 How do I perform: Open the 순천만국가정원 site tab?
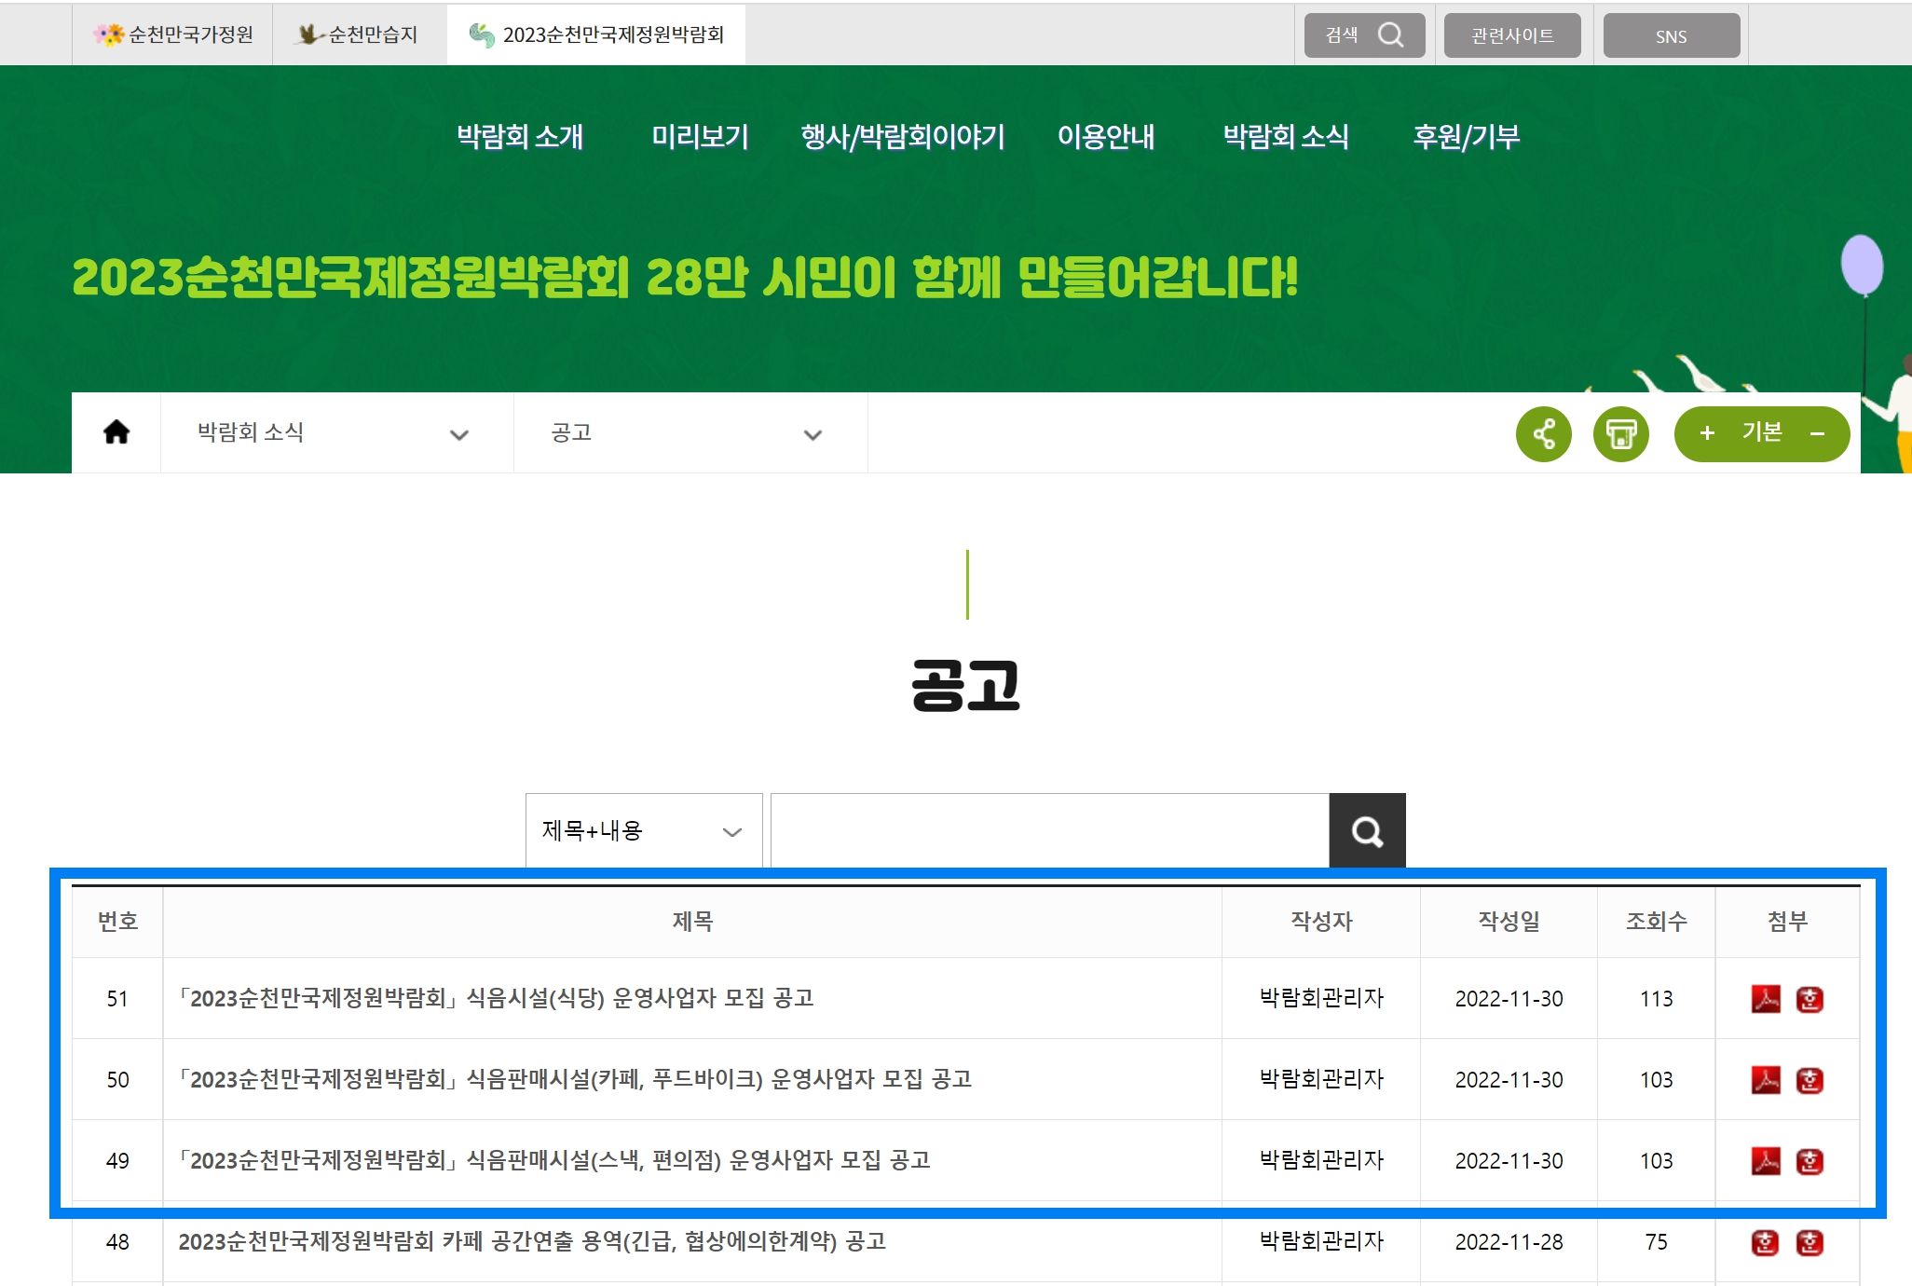173,35
